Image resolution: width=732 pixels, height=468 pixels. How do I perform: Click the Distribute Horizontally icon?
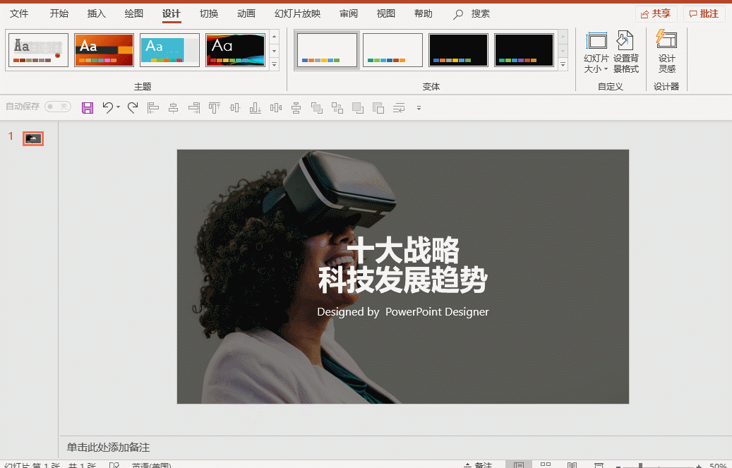[x=276, y=108]
